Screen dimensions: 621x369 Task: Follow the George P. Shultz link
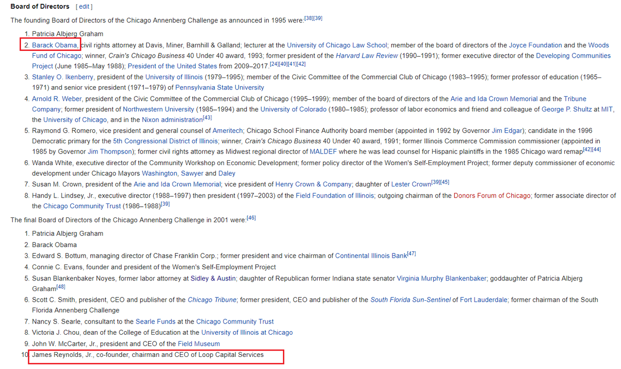pyautogui.click(x=567, y=109)
